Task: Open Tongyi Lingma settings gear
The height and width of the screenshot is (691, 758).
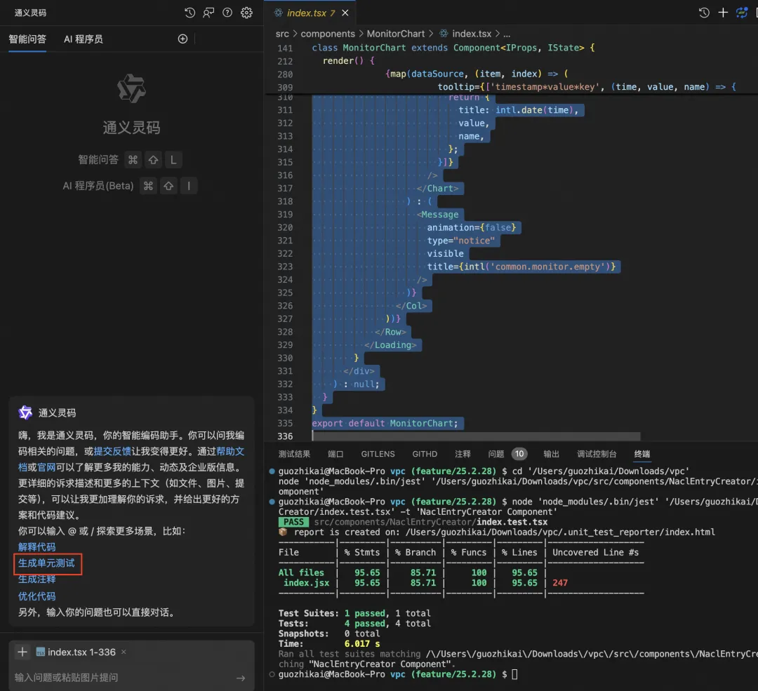Action: point(246,13)
